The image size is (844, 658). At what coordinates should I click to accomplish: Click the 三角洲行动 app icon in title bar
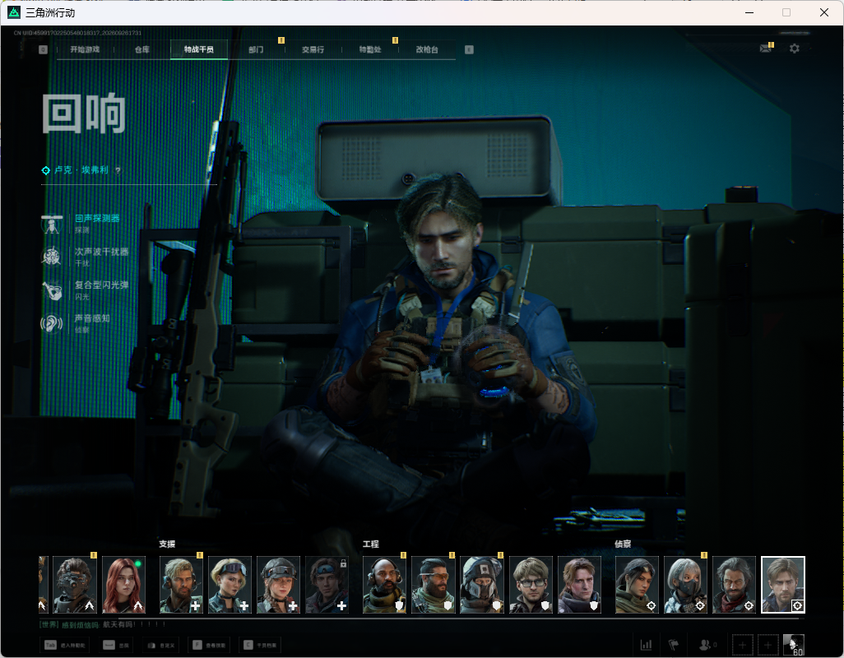tap(14, 12)
